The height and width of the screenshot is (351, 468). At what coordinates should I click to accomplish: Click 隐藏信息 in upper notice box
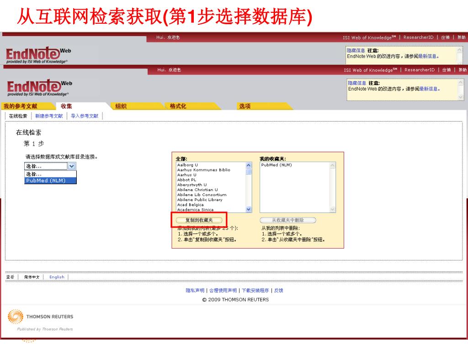[356, 51]
